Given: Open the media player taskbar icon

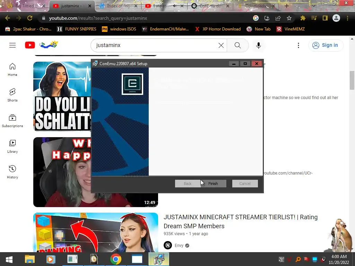Looking at the screenshot, I should [51, 259].
